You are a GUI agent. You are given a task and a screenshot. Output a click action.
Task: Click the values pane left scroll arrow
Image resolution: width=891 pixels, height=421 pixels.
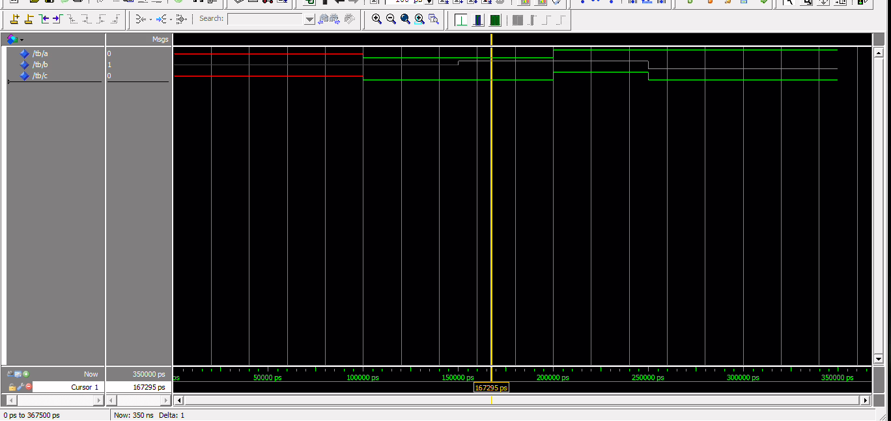(x=111, y=400)
